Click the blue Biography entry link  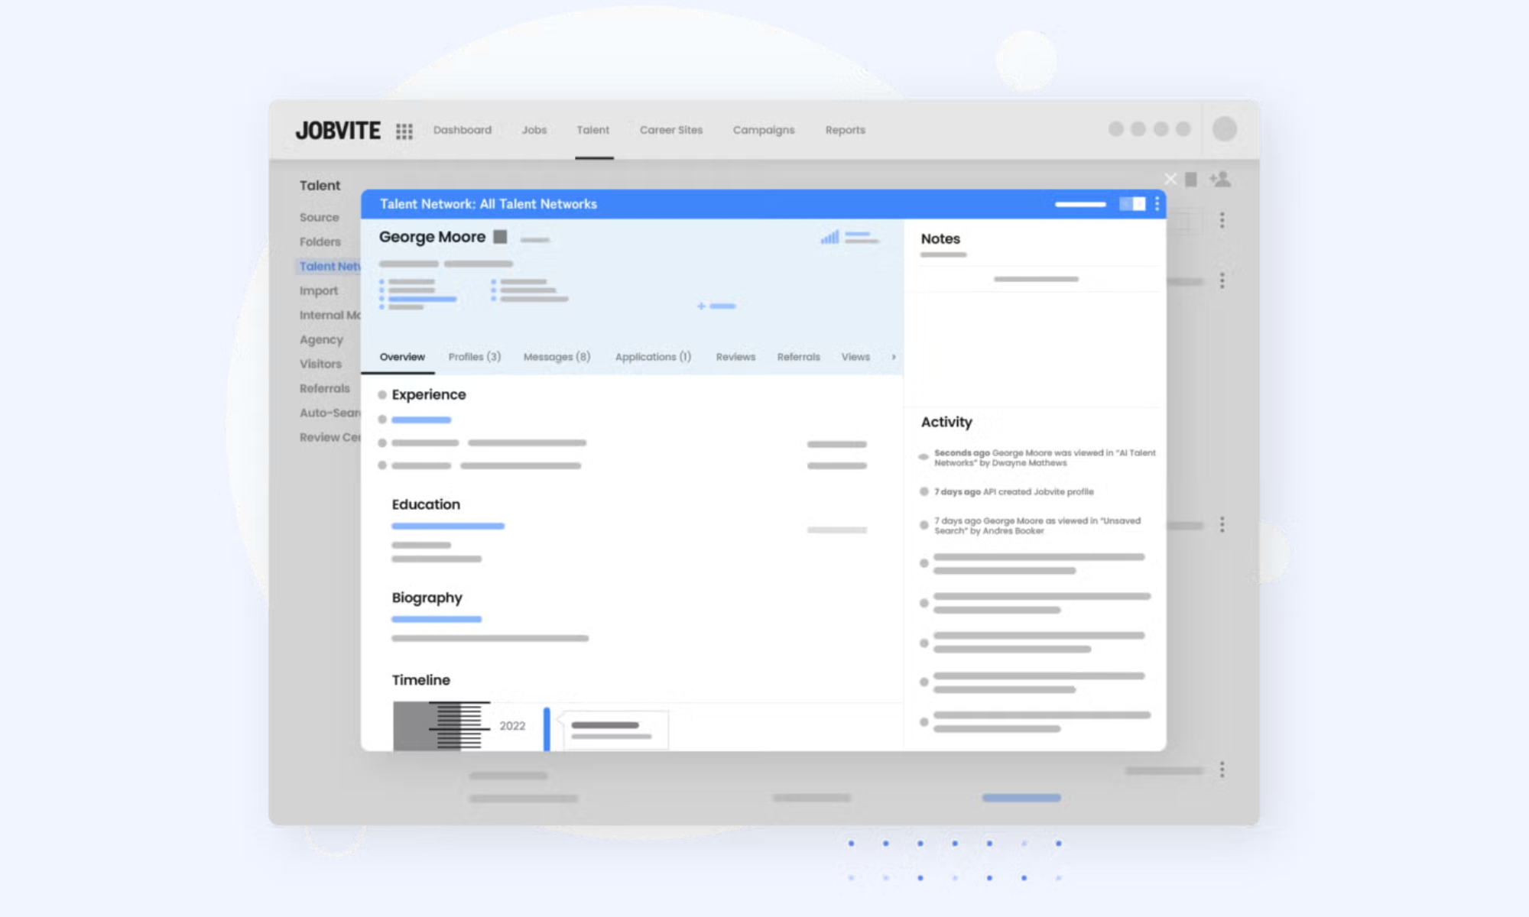(x=437, y=619)
